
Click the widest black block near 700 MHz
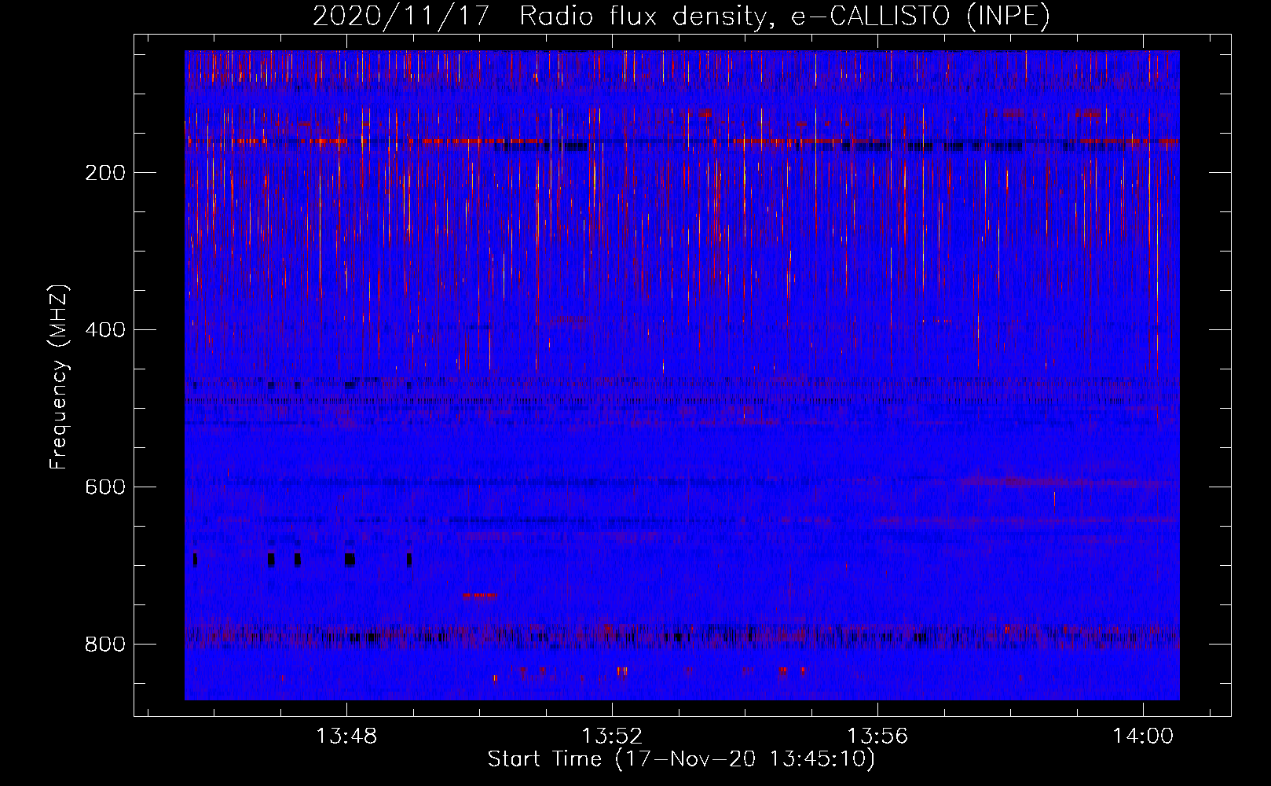350,560
